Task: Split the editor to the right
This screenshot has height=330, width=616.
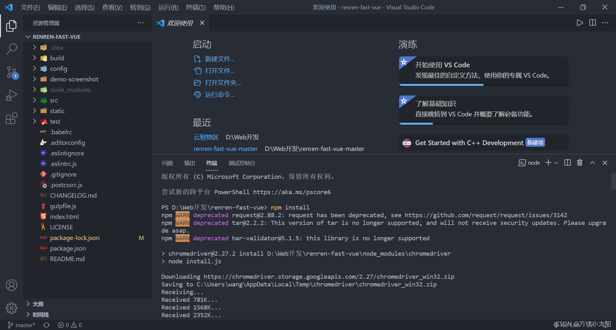Action: (x=593, y=23)
